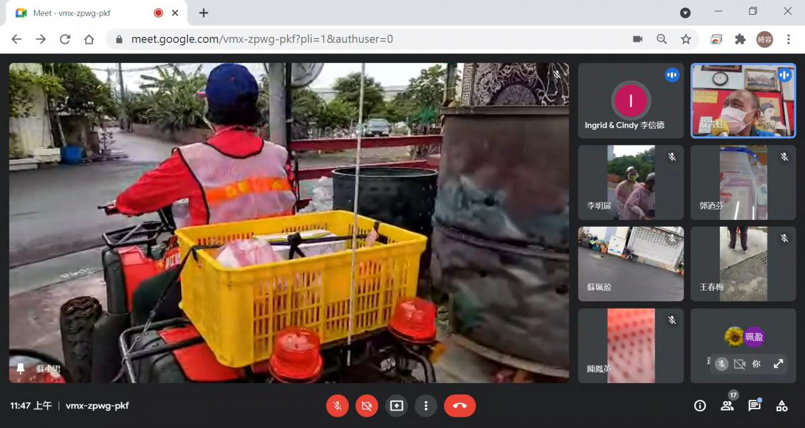Click the Present now screen share icon
Viewport: 805px width, 428px height.
coord(396,406)
